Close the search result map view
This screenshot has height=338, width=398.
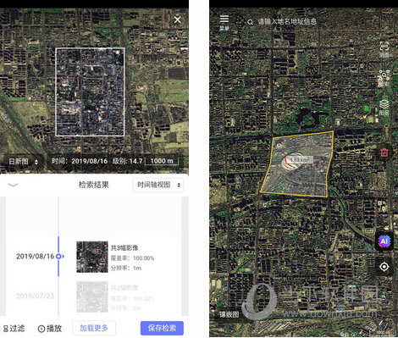(x=177, y=19)
